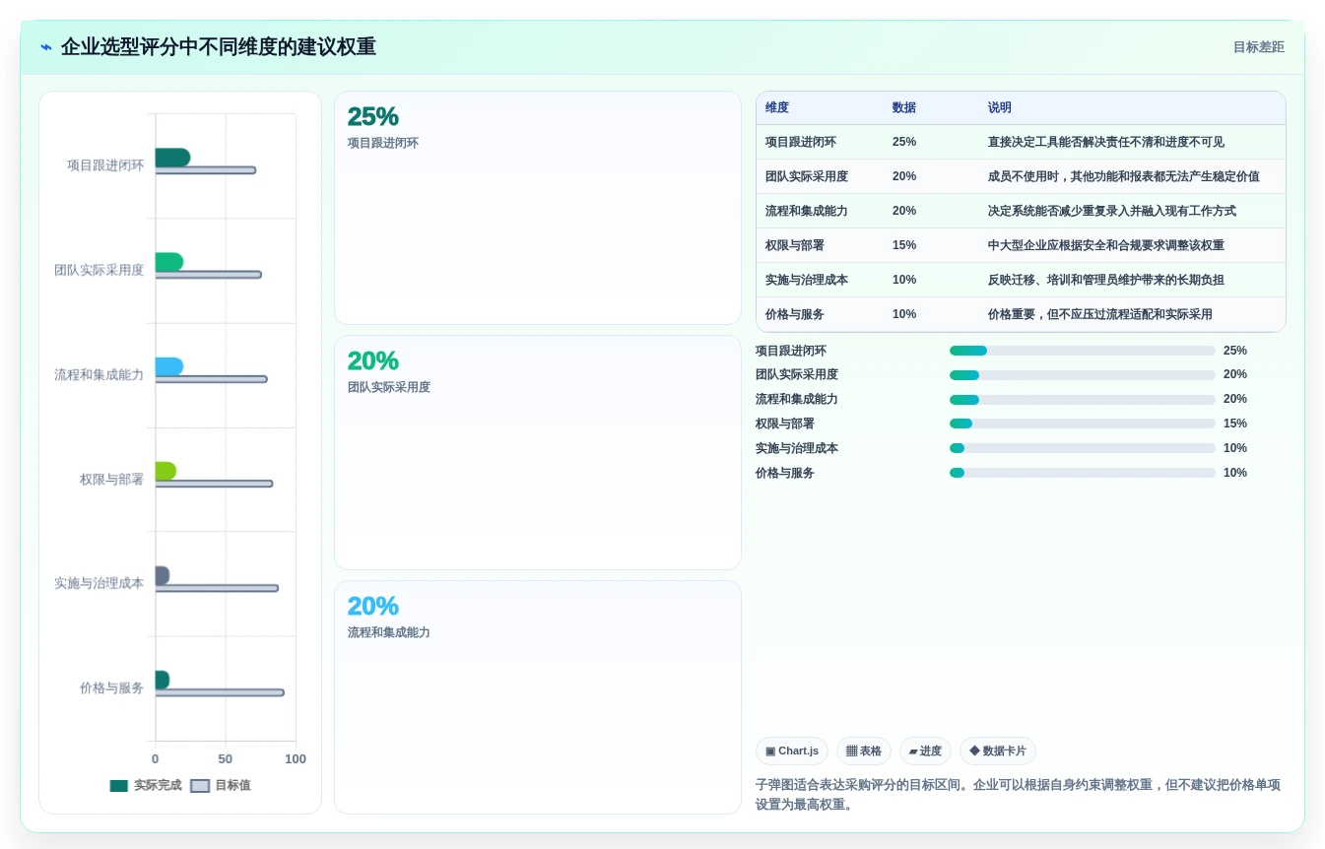
Task: Click the 项目跟进闭环 progress bar
Action: pos(1082,351)
